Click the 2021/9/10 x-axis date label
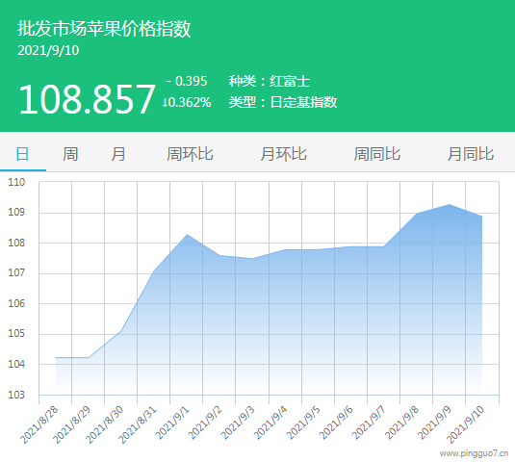The image size is (515, 462). tap(465, 424)
